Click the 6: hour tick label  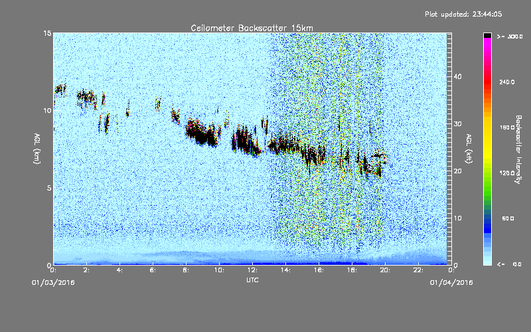click(x=153, y=270)
